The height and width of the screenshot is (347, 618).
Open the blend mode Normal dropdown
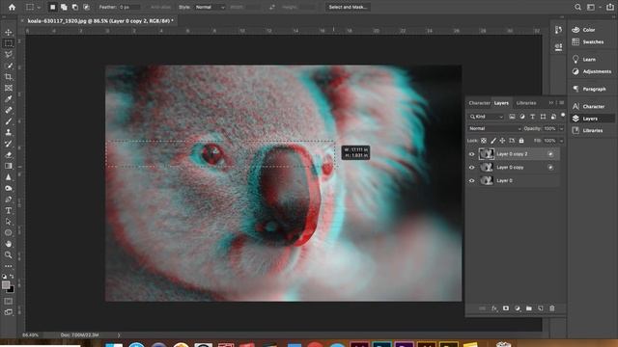494,128
